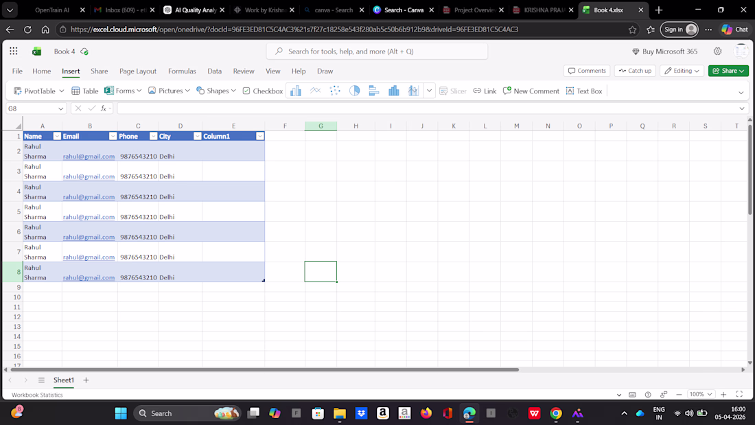The height and width of the screenshot is (425, 755).
Task: Open rahul@gmail.com link in row 2
Action: pos(89,156)
